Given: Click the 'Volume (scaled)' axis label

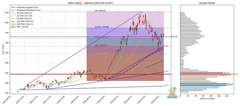Looking at the screenshot, I should 207,99.
